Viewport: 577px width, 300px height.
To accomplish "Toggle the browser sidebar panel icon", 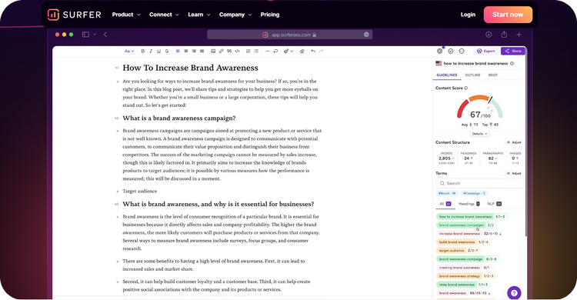I will [85, 35].
